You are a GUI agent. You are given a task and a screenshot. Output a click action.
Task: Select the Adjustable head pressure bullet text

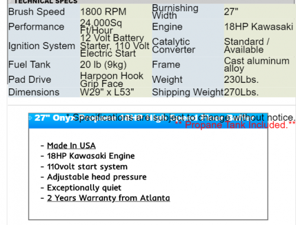click(x=96, y=177)
